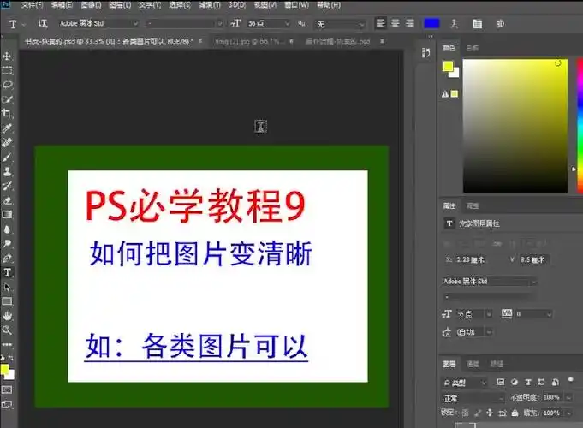Image resolution: width=583 pixels, height=428 pixels.
Task: Select the Rectangle shape tool
Action: (7, 301)
